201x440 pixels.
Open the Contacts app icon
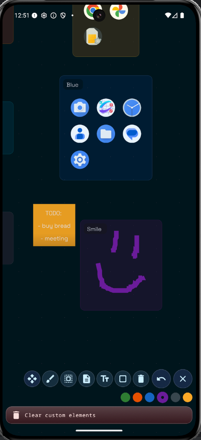(x=80, y=134)
